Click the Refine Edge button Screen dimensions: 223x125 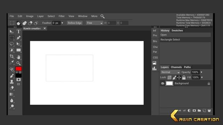(75, 23)
